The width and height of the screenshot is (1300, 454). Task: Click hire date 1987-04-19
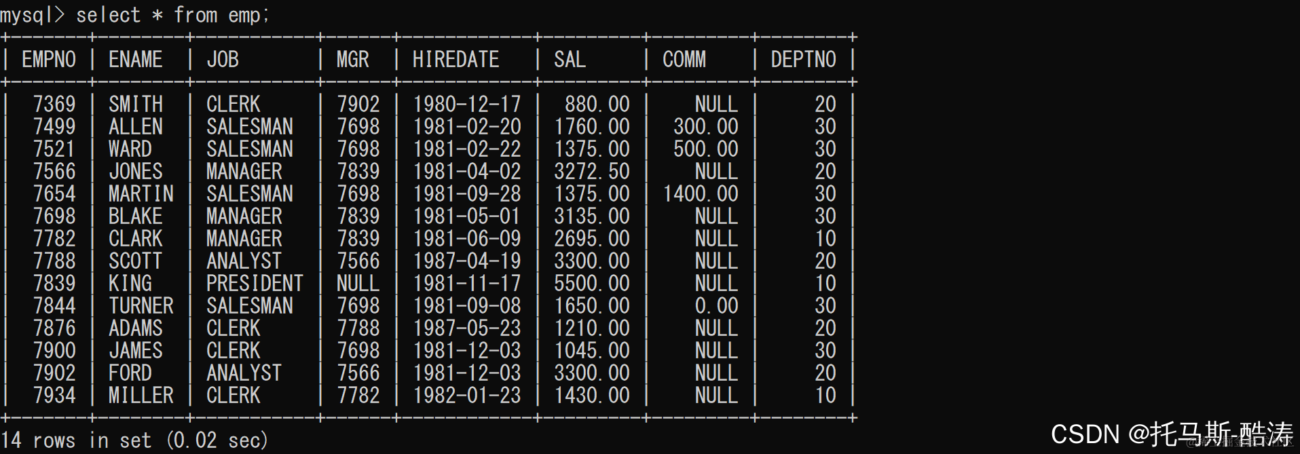pyautogui.click(x=467, y=261)
